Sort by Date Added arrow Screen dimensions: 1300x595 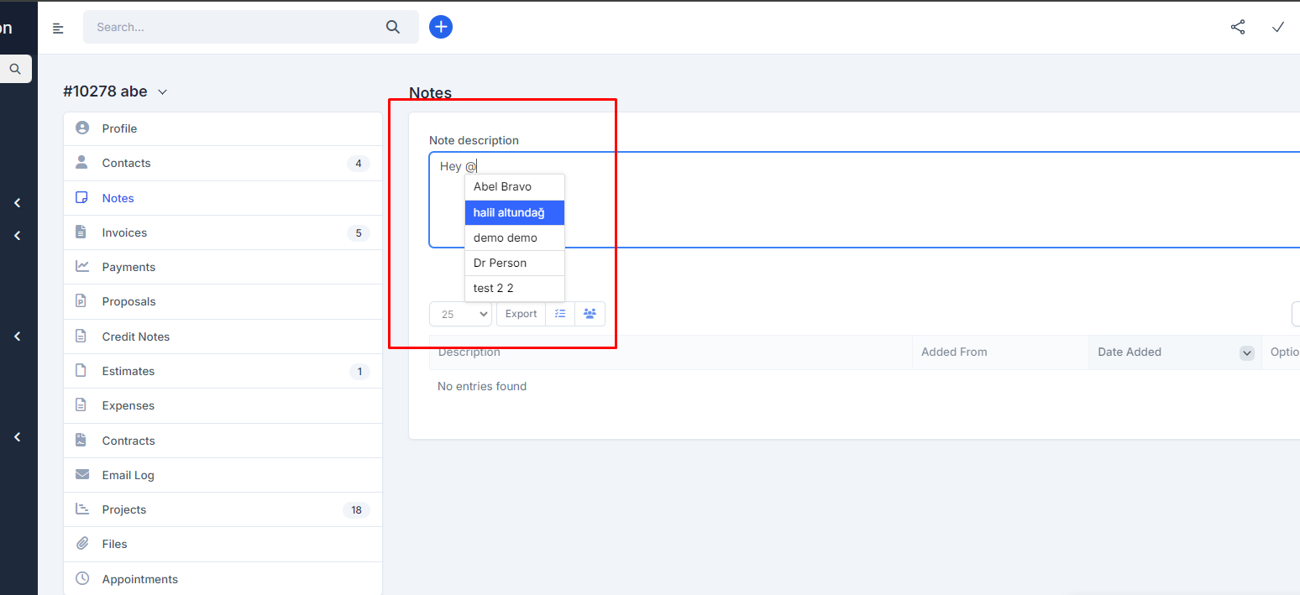pyautogui.click(x=1246, y=352)
